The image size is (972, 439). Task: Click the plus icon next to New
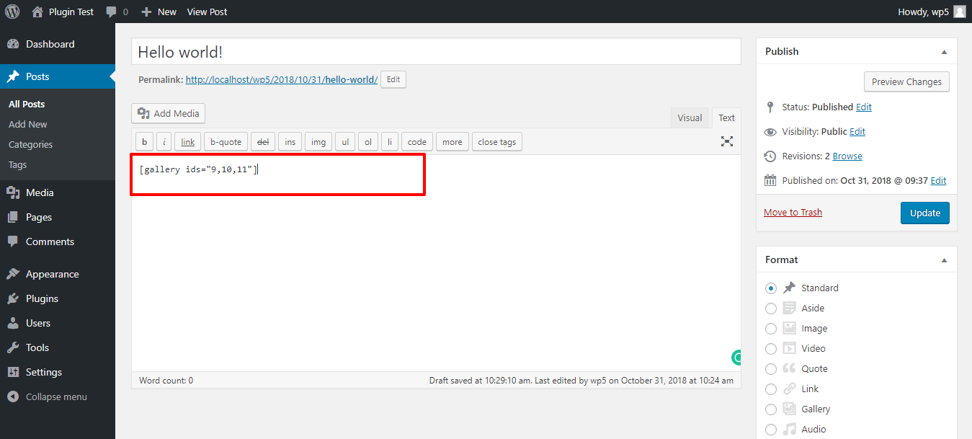(x=146, y=12)
